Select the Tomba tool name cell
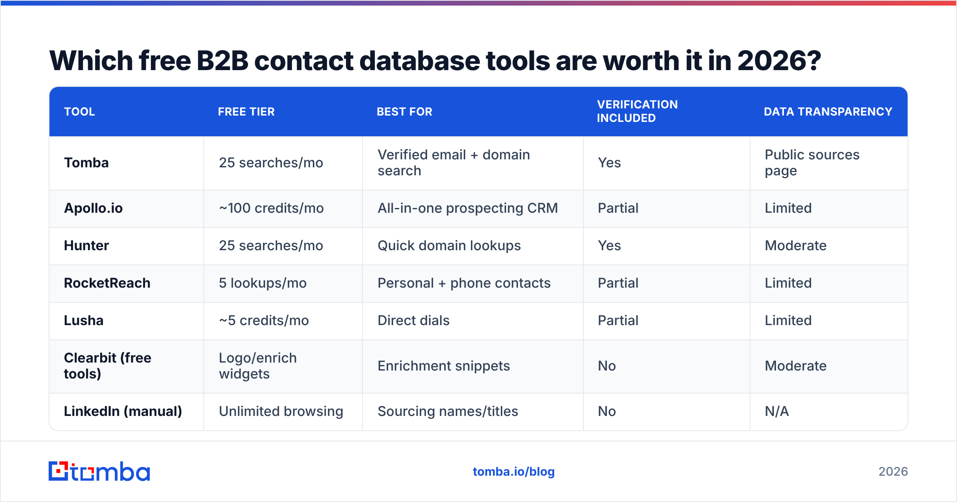957x502 pixels. (126, 163)
